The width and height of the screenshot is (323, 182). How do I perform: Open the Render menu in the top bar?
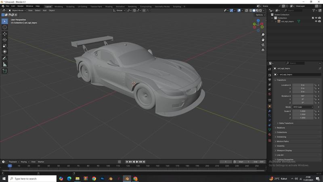point(20,6)
